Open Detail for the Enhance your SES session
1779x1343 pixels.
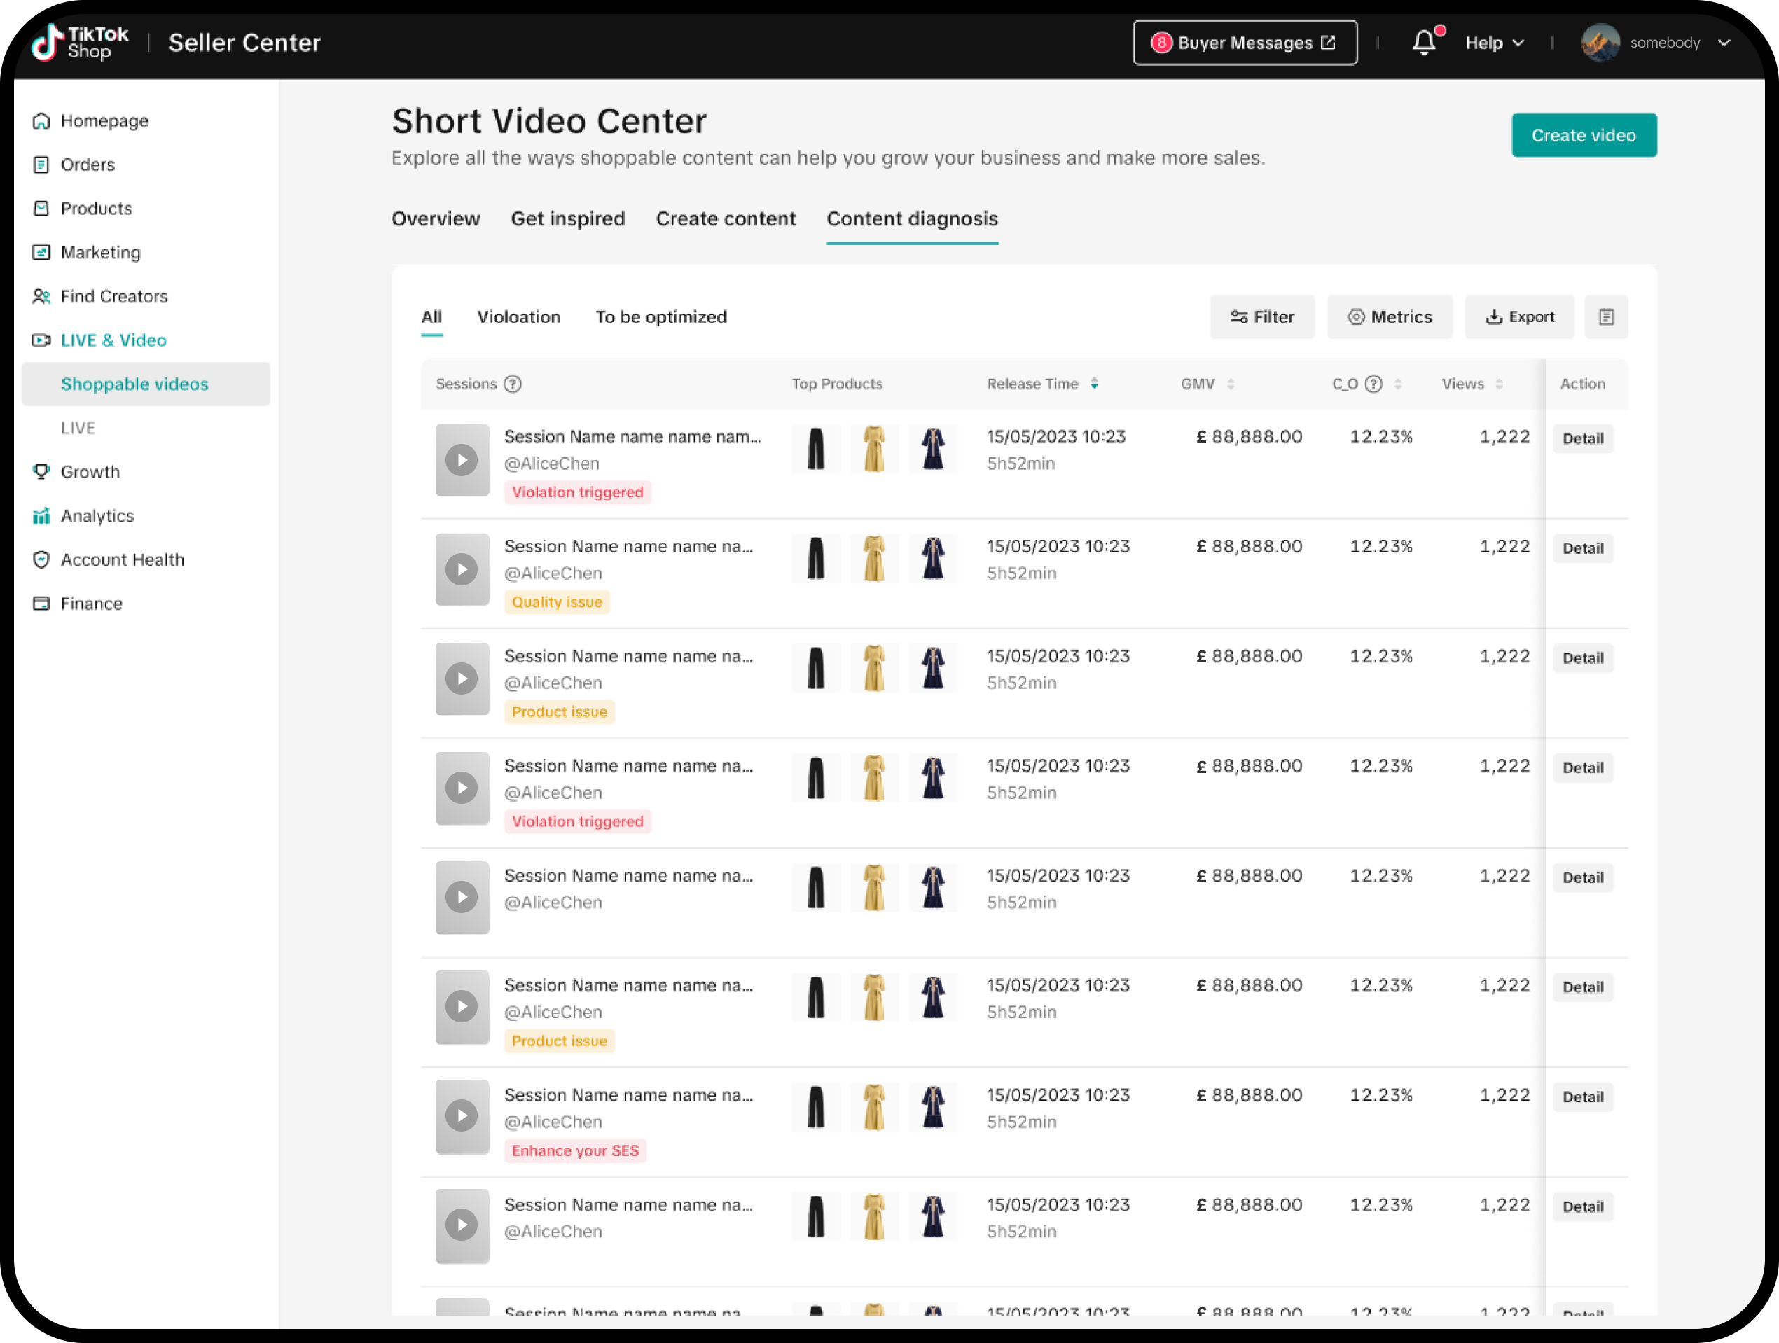(1583, 1097)
